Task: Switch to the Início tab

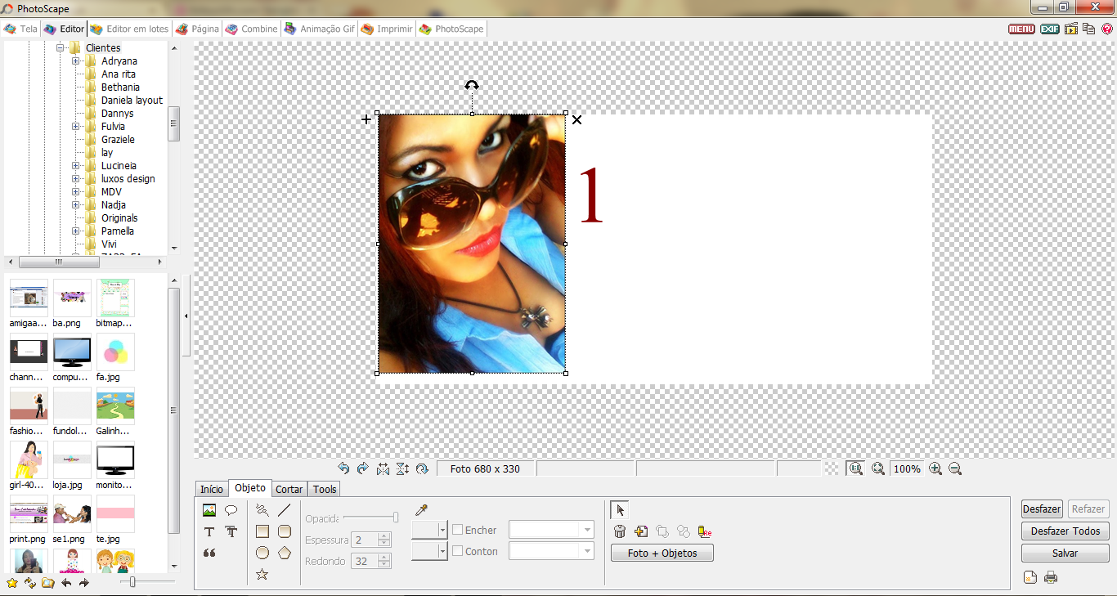Action: 212,489
